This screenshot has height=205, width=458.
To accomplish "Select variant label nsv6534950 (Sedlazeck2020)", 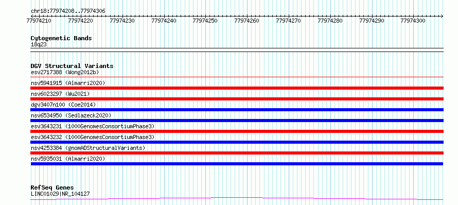I will 71,115.
